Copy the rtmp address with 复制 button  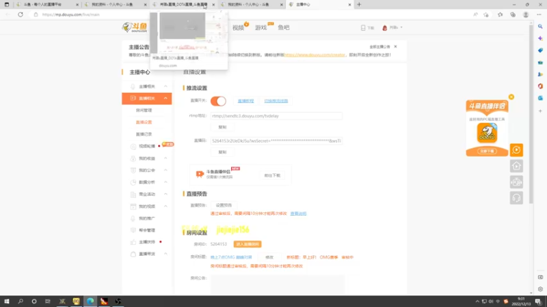point(222,127)
